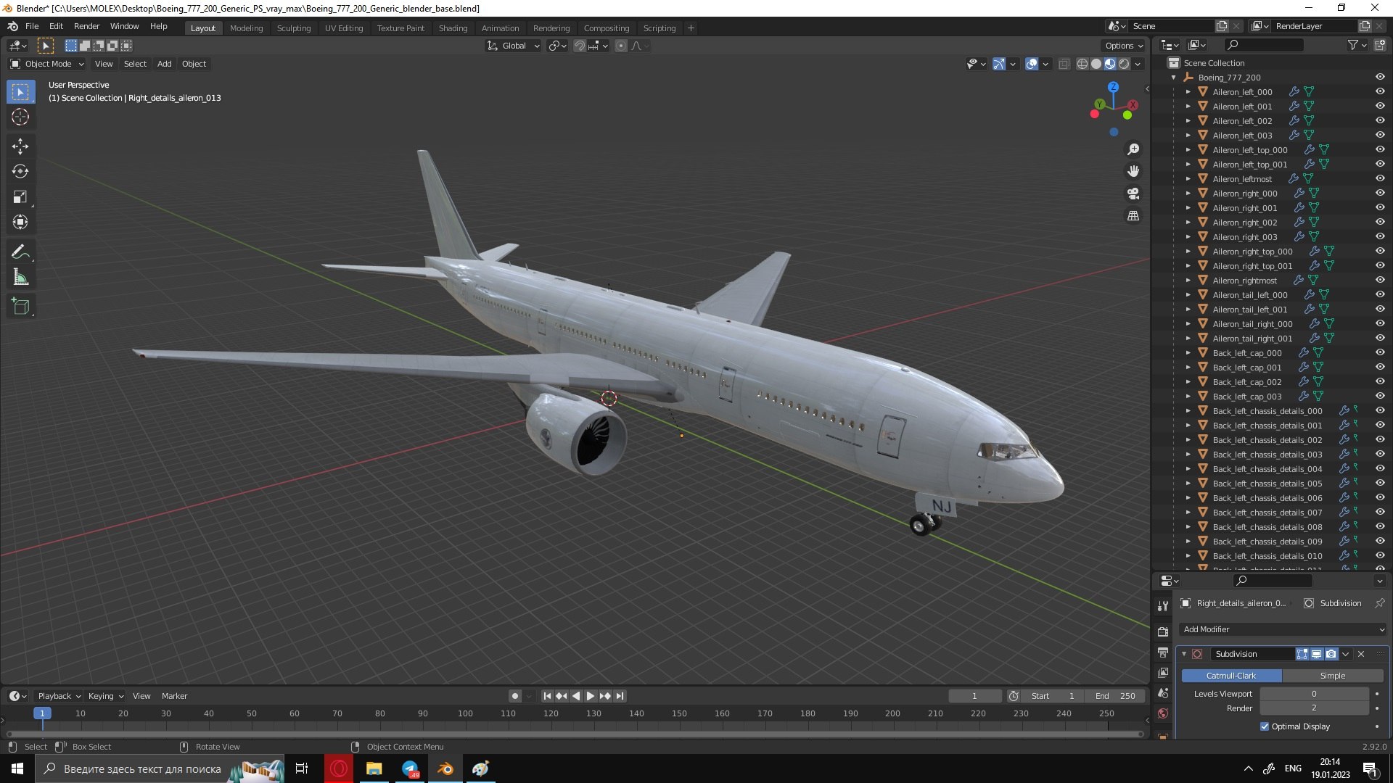1393x783 pixels.
Task: Toggle subdivision modifier render display
Action: click(x=1331, y=654)
